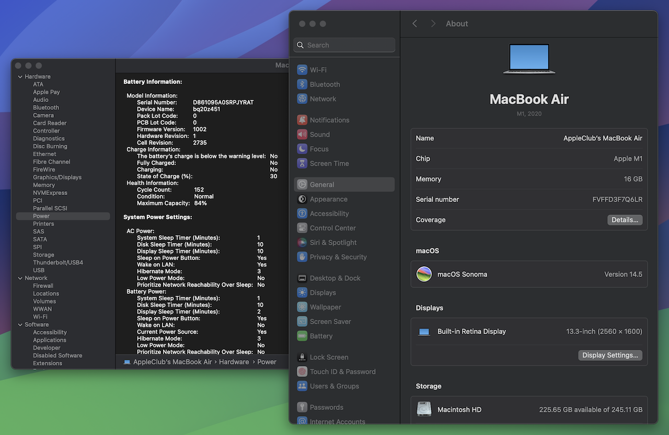Go back with the left chevron
Viewport: 669px width, 435px height.
pyautogui.click(x=415, y=24)
